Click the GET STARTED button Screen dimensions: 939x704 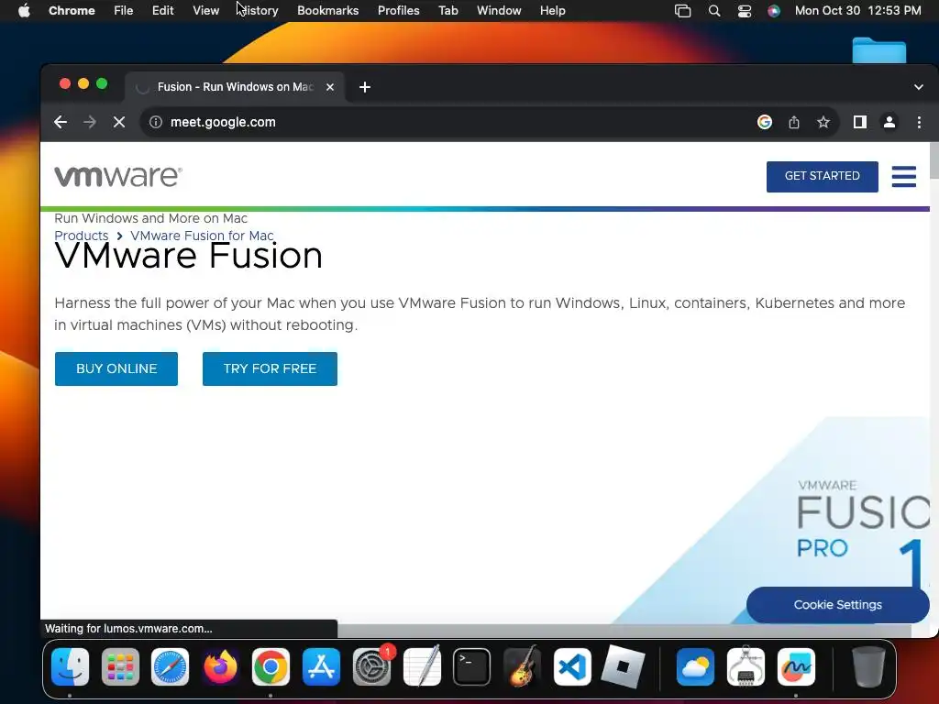(x=823, y=177)
